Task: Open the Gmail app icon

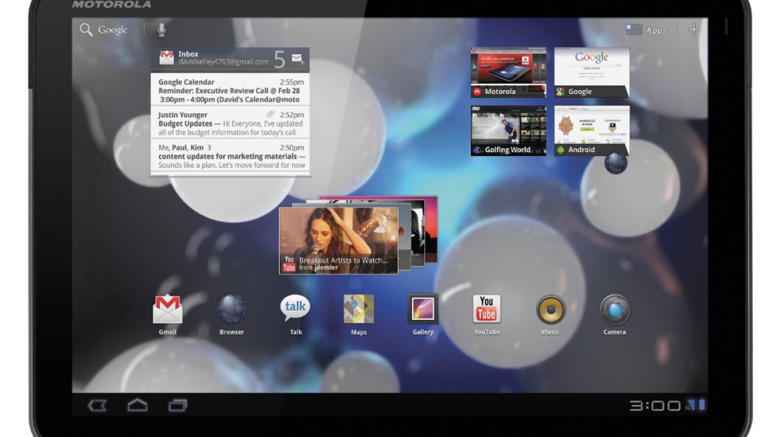Action: [x=167, y=309]
